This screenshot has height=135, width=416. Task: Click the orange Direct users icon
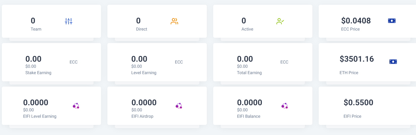point(174,21)
